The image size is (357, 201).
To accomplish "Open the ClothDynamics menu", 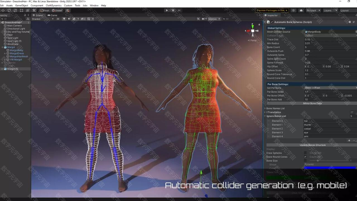I will point(53,6).
